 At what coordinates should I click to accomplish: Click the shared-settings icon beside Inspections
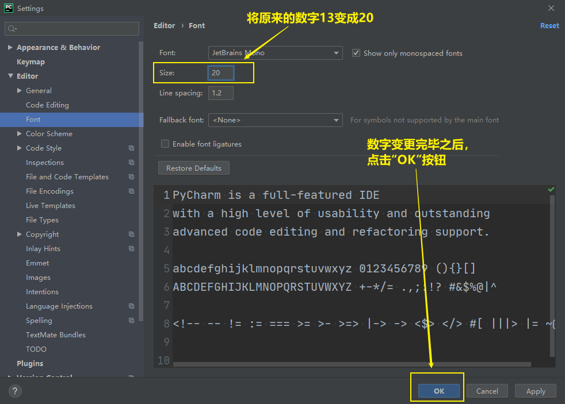click(x=131, y=162)
